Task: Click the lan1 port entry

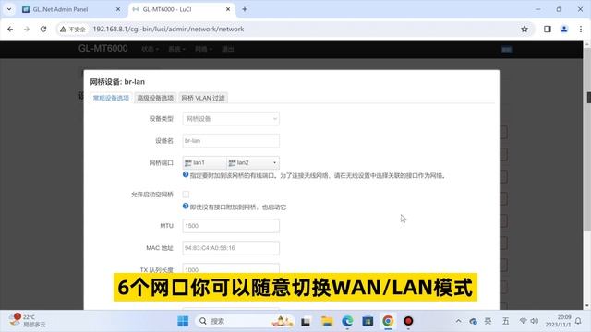Action: click(204, 162)
